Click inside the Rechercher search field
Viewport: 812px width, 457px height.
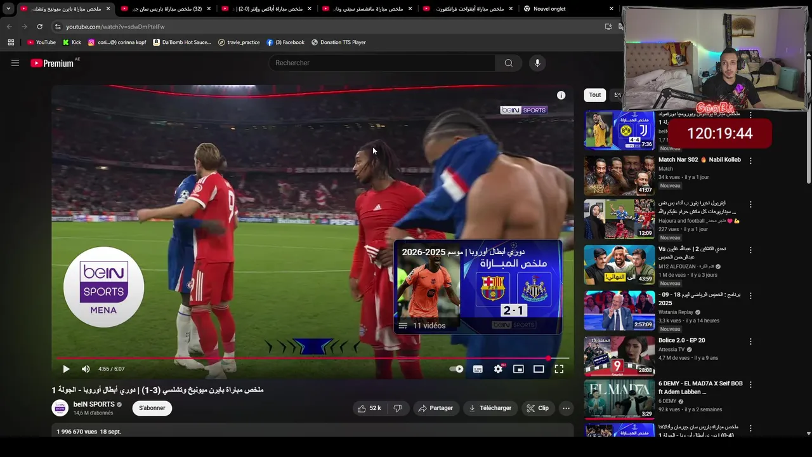tap(382, 63)
